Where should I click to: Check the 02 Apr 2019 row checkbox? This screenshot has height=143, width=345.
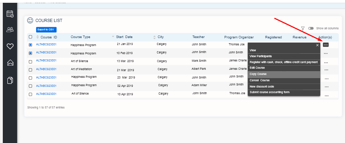click(x=30, y=86)
